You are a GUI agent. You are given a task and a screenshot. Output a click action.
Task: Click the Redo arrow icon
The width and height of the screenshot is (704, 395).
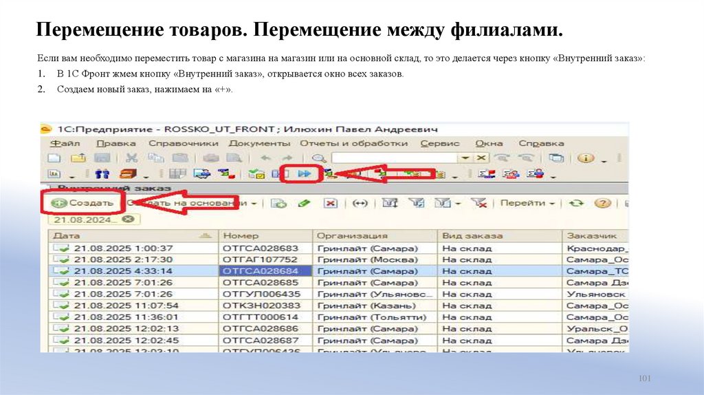tap(287, 158)
